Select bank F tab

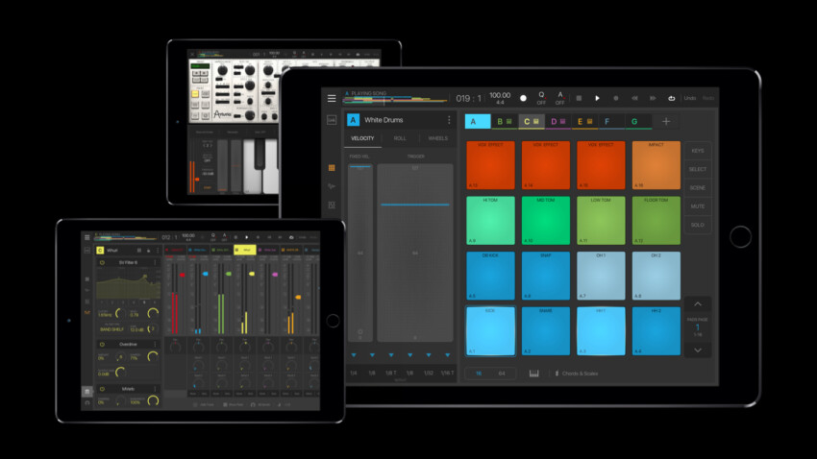pyautogui.click(x=611, y=121)
